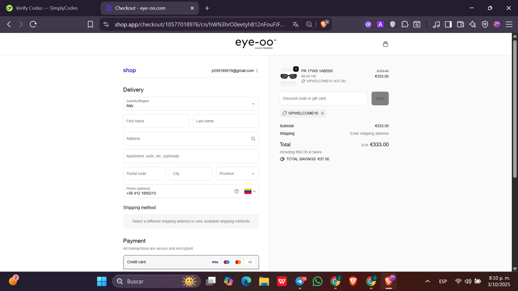Click product name PR 17WS 1AB5S0

[x=317, y=71]
